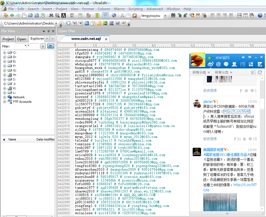
Task: Click the black A font icon
Action: (x=64, y=16)
